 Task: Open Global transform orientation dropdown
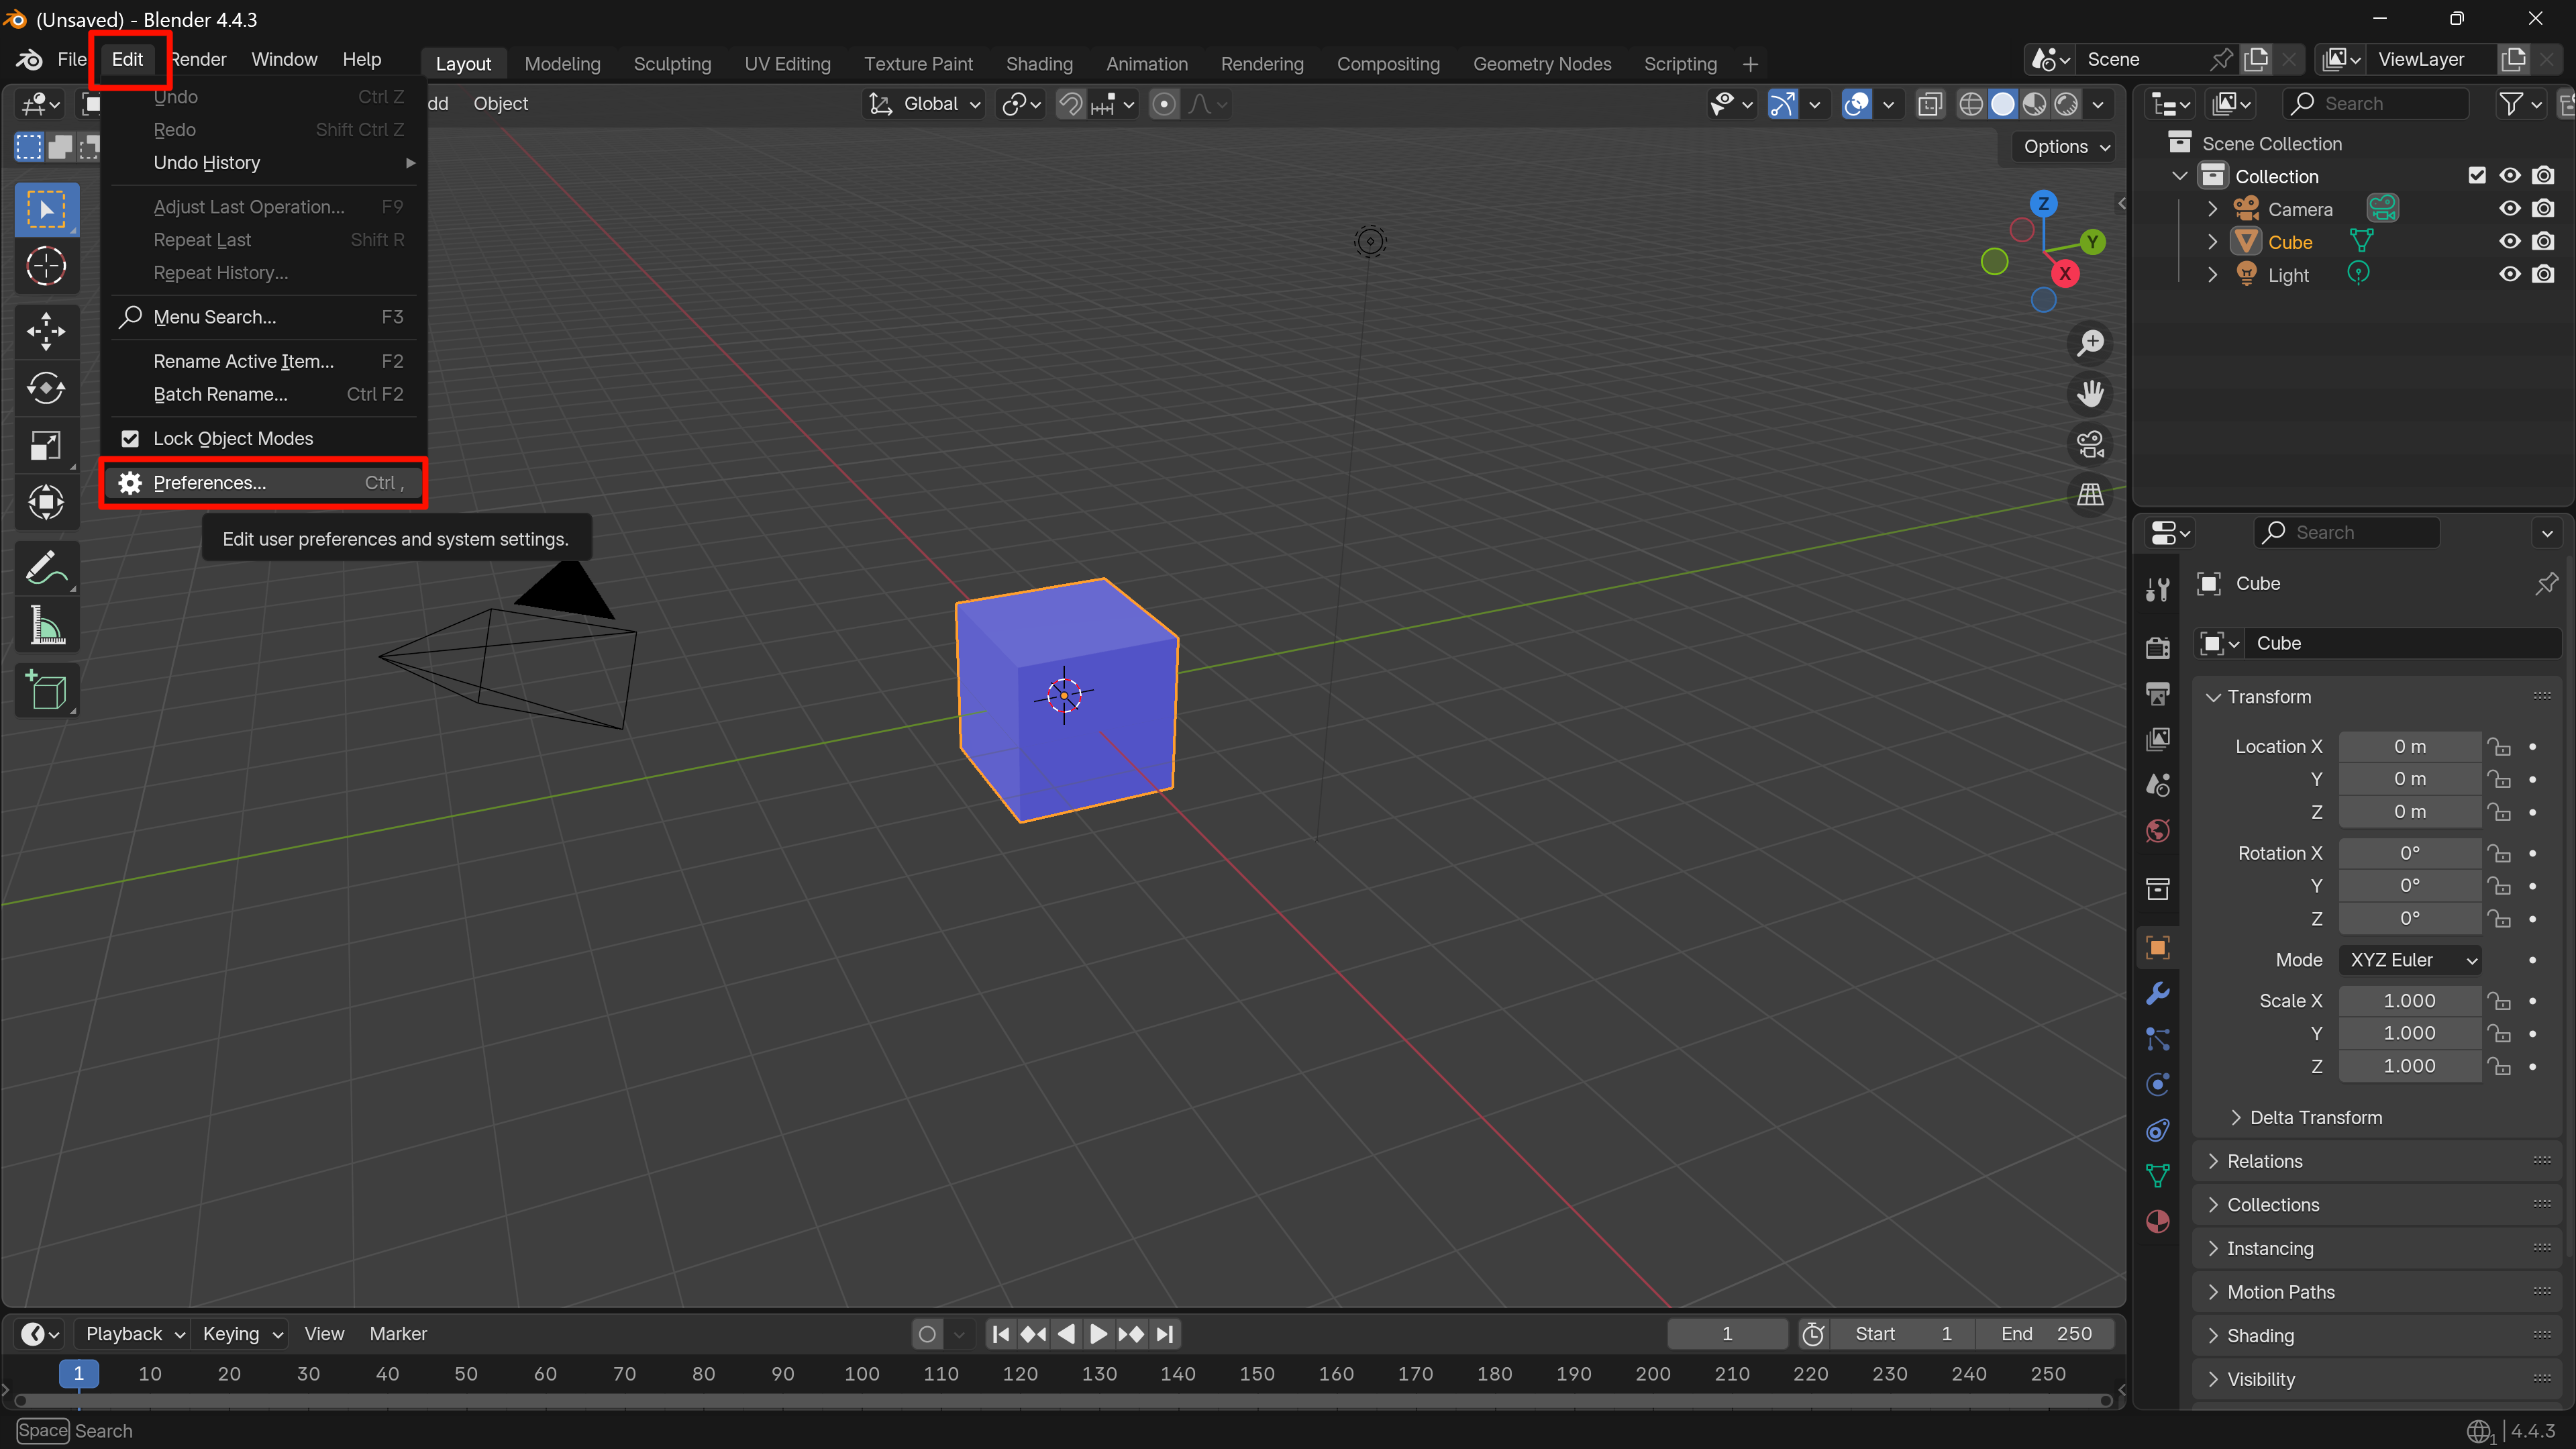click(925, 104)
